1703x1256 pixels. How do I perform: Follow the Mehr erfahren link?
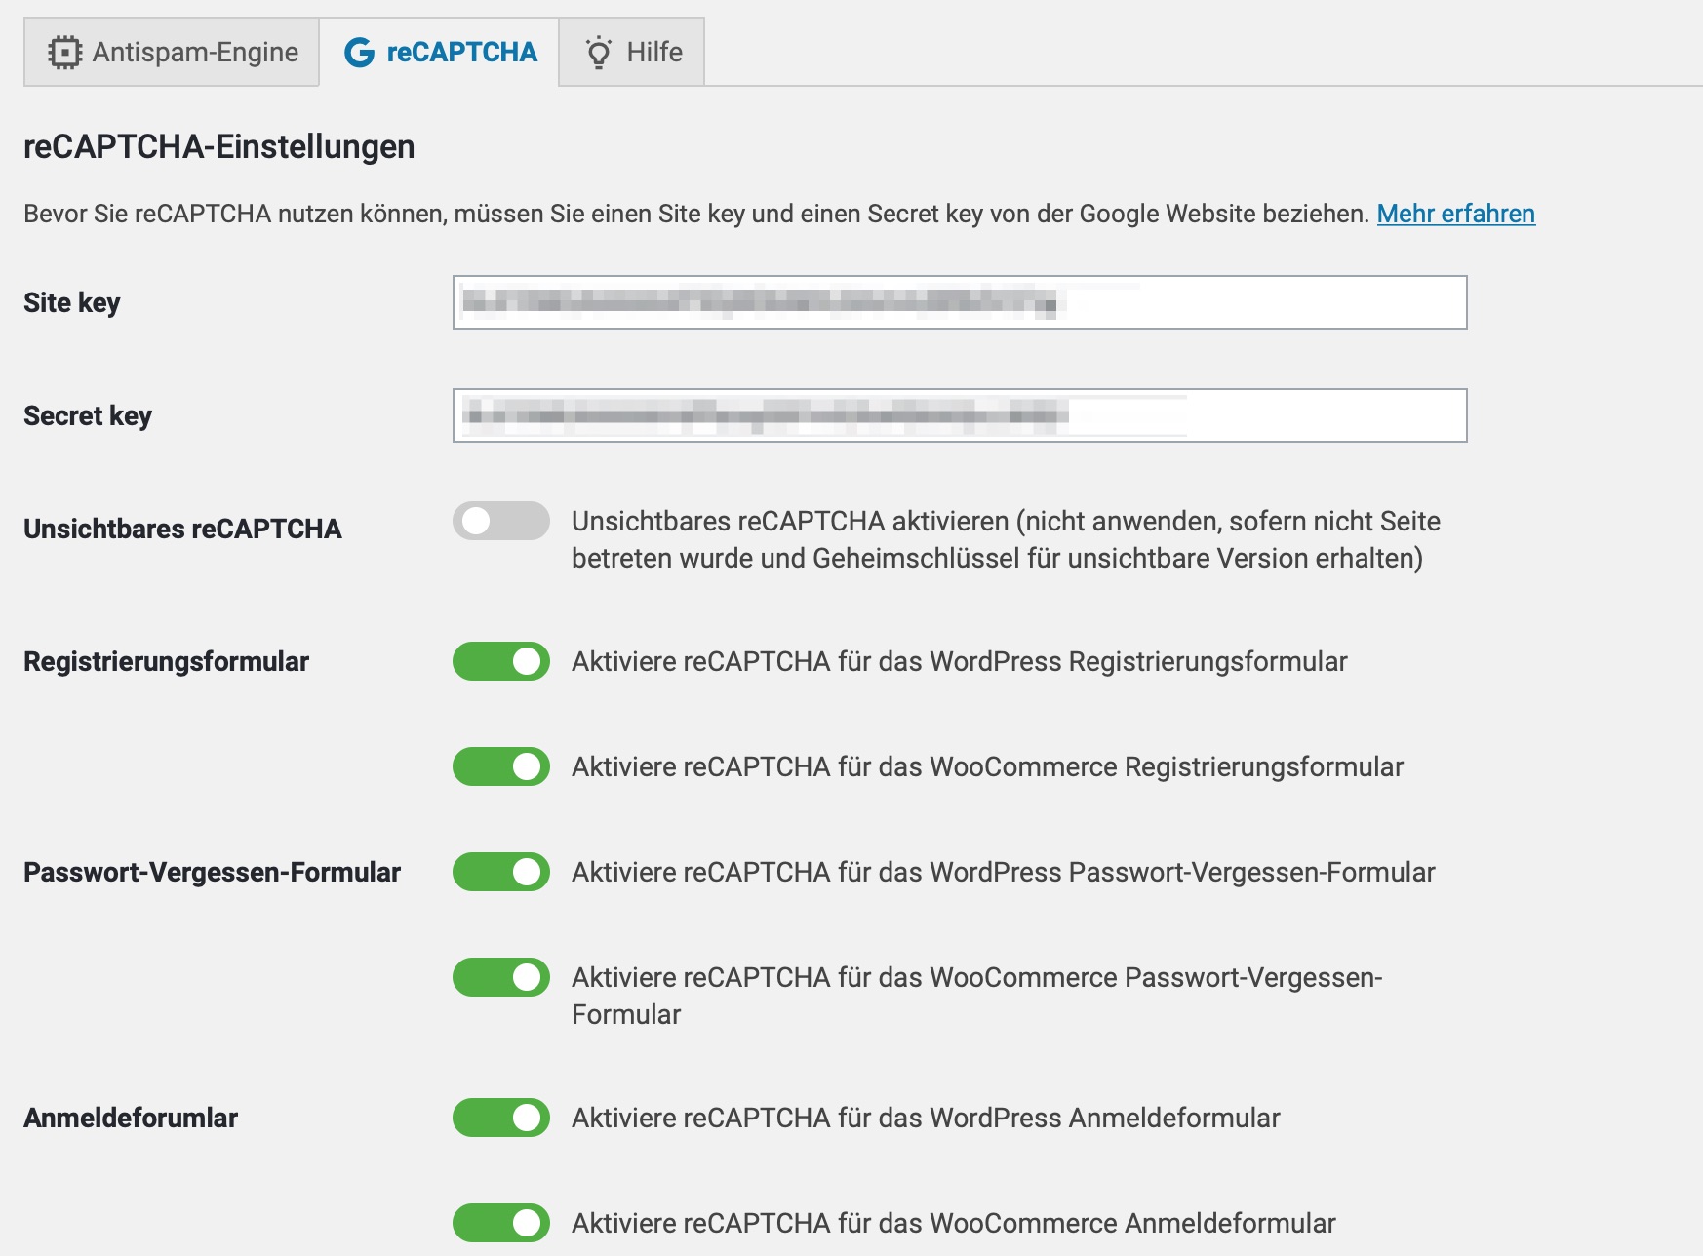point(1456,214)
